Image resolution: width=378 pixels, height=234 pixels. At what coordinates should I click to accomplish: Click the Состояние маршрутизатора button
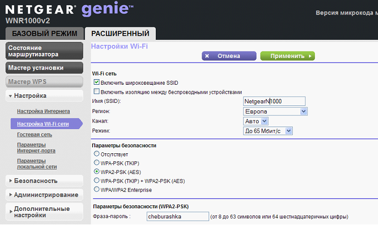tap(44, 51)
